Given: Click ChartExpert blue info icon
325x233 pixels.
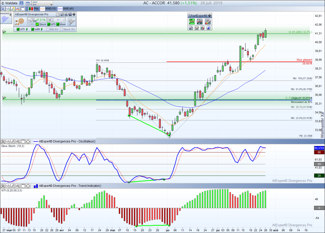Looking at the screenshot, I should pyautogui.click(x=209, y=28).
